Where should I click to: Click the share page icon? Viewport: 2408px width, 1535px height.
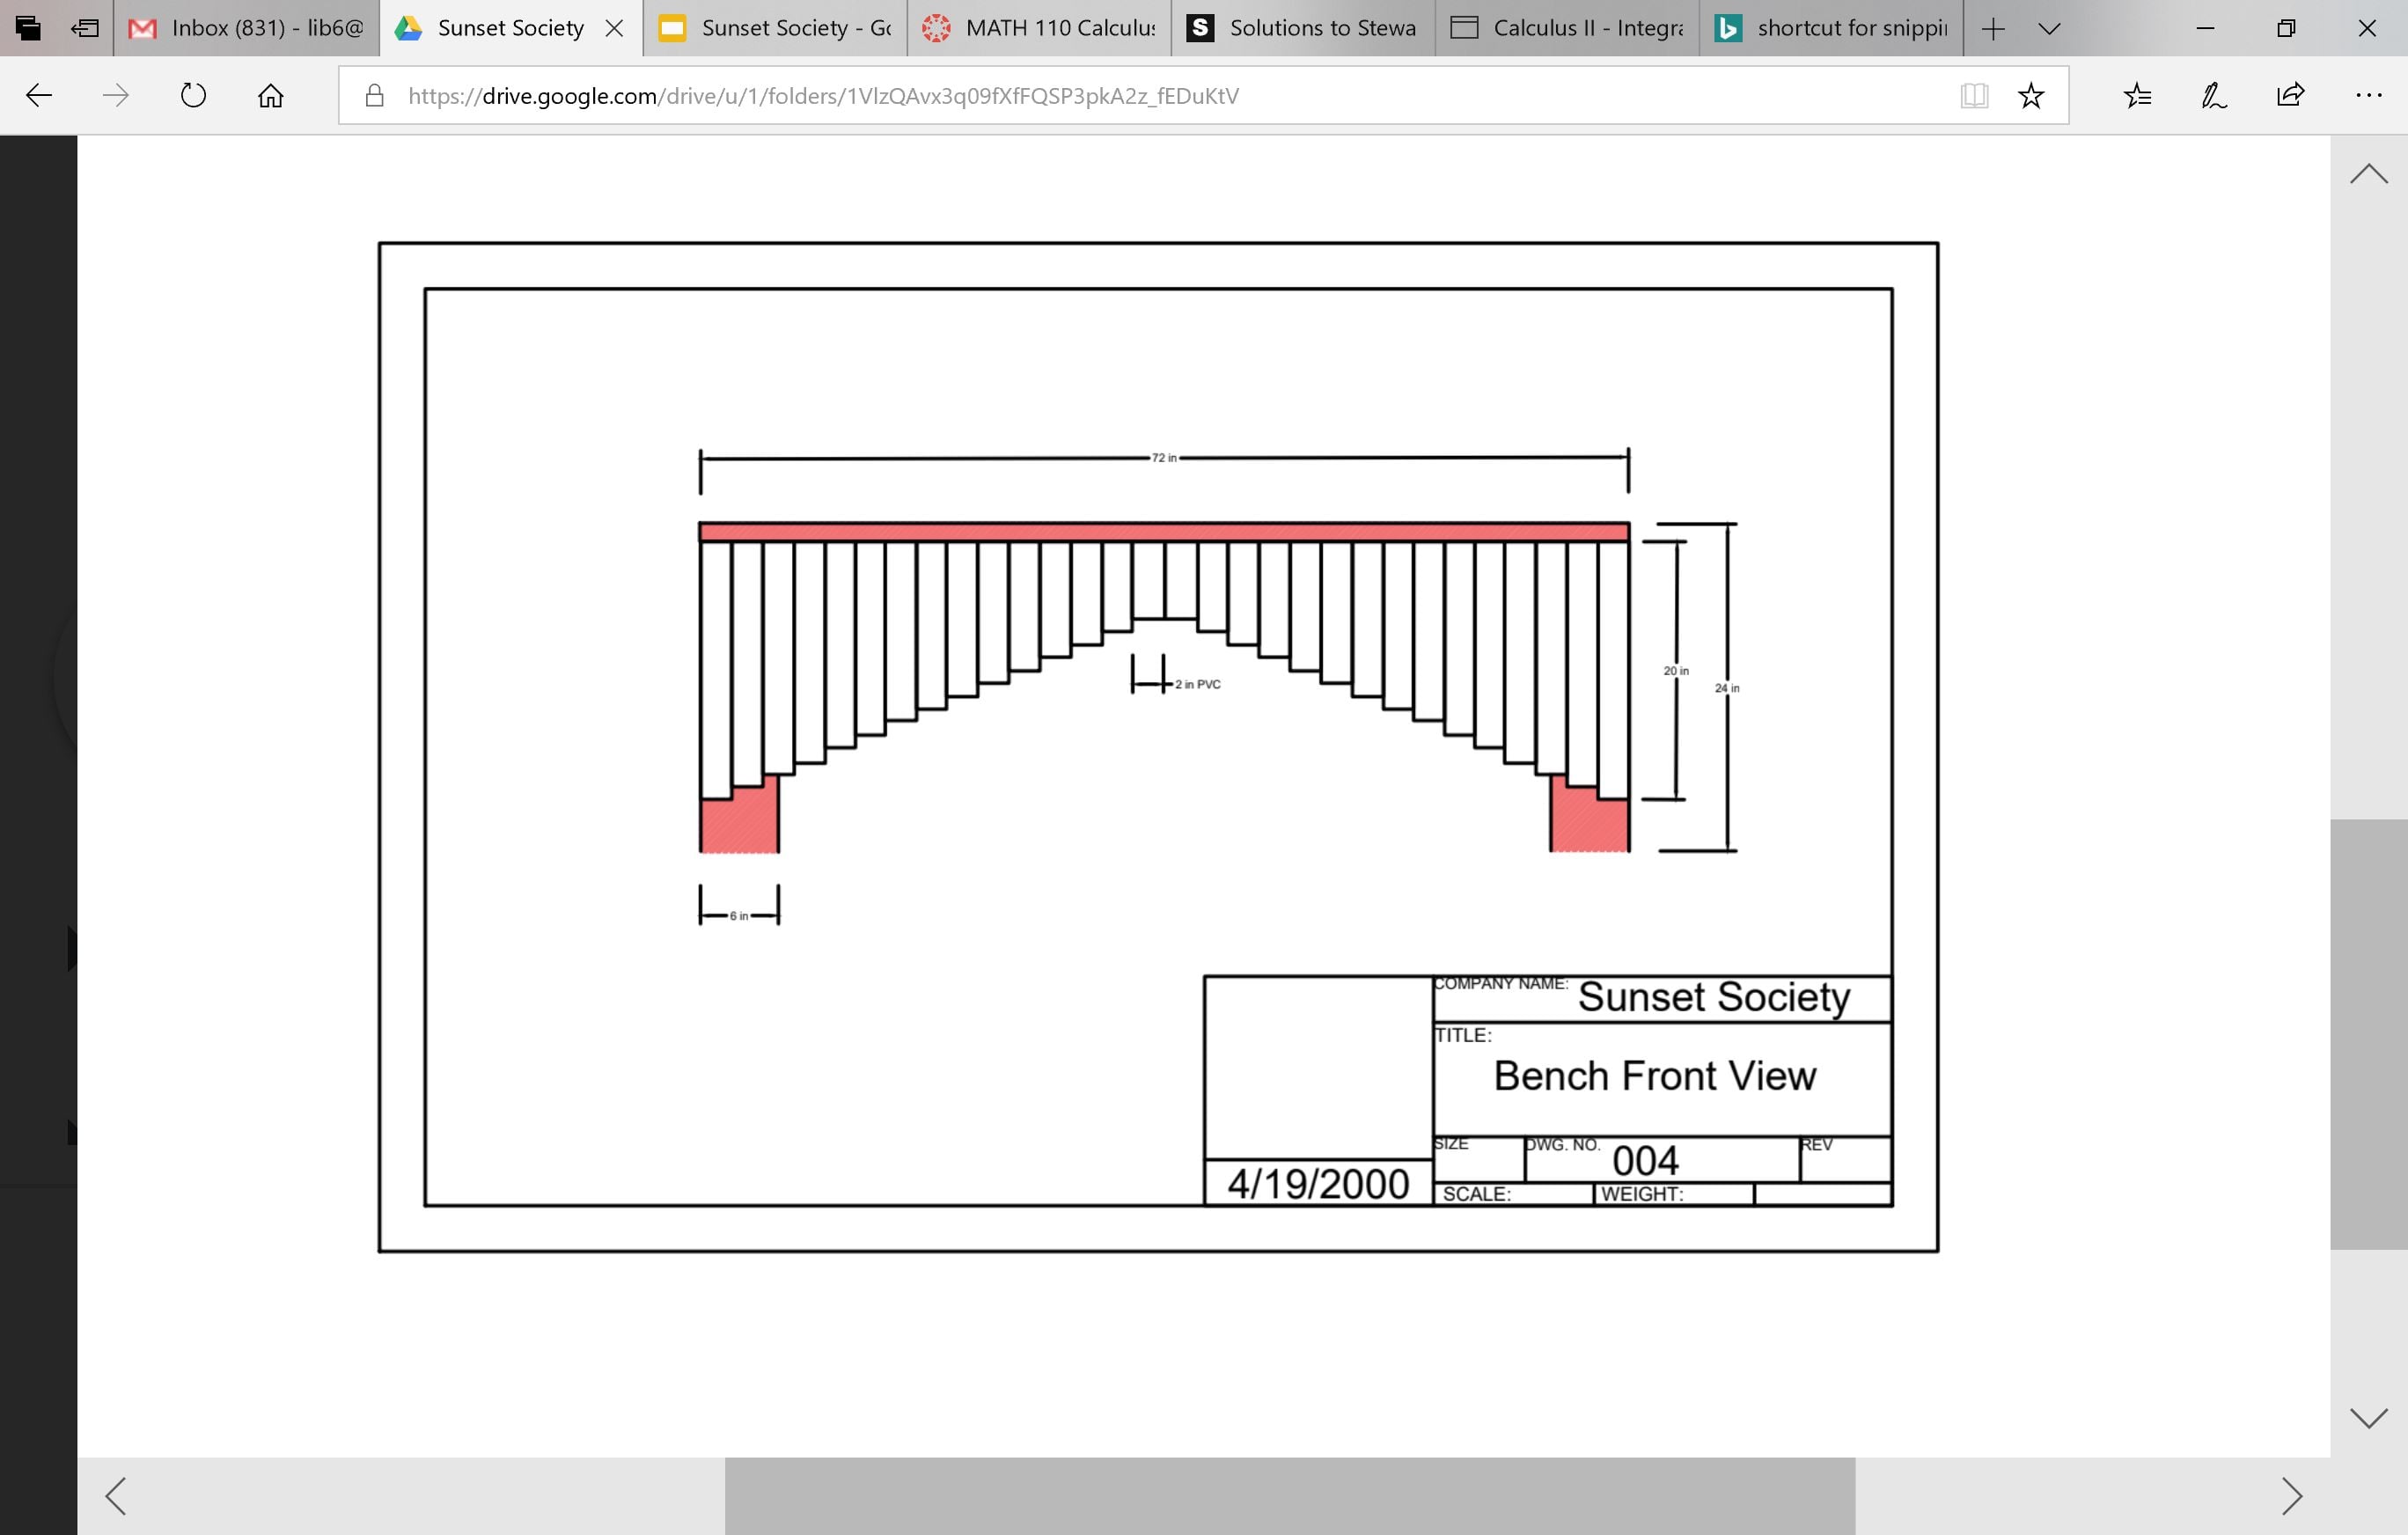[x=2290, y=96]
